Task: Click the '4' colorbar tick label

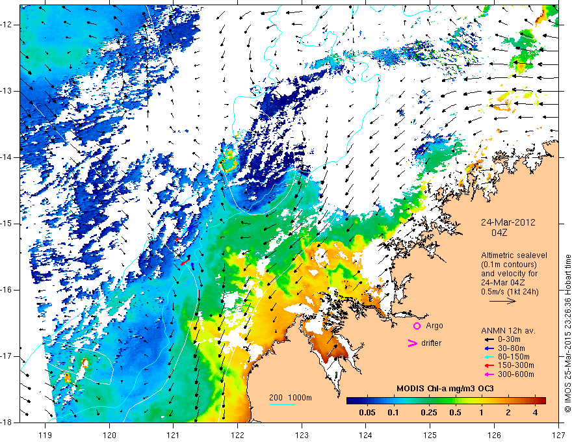Action: [535, 413]
